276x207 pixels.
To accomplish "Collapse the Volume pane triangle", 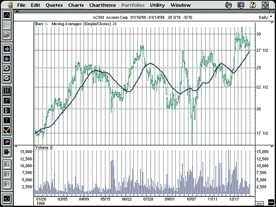I will [x=16, y=146].
